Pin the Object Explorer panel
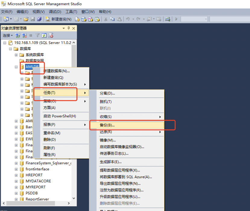This screenshot has height=211, width=250. click(x=69, y=28)
